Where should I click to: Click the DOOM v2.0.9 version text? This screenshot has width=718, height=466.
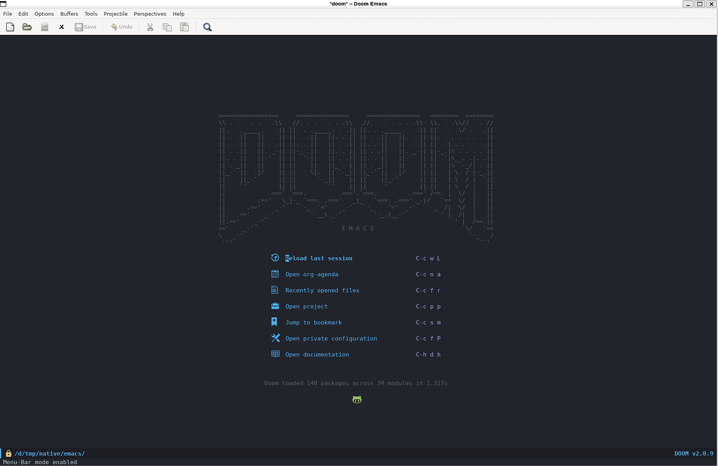[x=694, y=454]
